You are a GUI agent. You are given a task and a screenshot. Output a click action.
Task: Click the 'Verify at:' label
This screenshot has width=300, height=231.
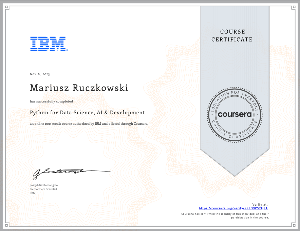(x=260, y=205)
